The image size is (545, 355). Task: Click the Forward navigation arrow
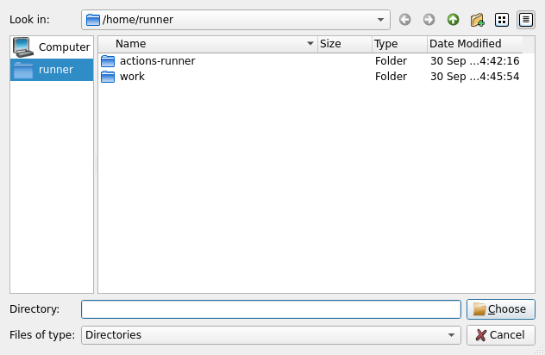pyautogui.click(x=429, y=20)
